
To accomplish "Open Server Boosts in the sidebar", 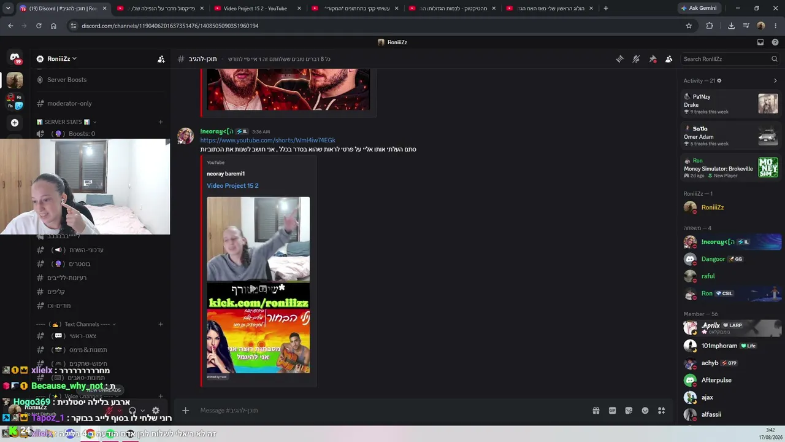I will click(67, 80).
